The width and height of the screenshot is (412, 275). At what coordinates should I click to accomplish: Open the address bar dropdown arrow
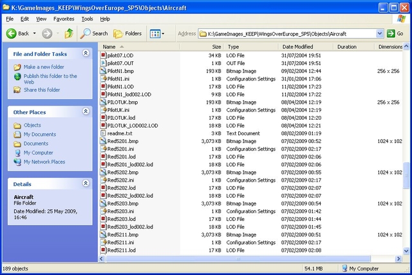[379, 33]
